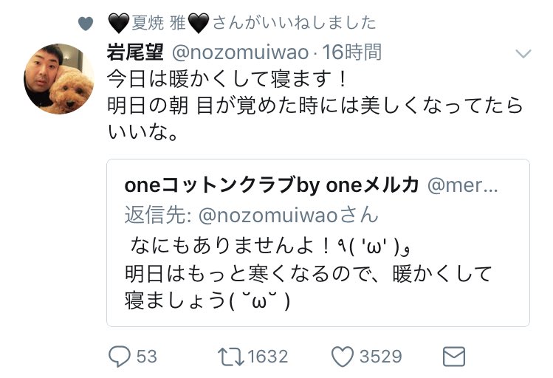Tap quoted text 明日はもっと寒くなるので
Image resolution: width=553 pixels, height=378 pixels.
[x=221, y=272]
